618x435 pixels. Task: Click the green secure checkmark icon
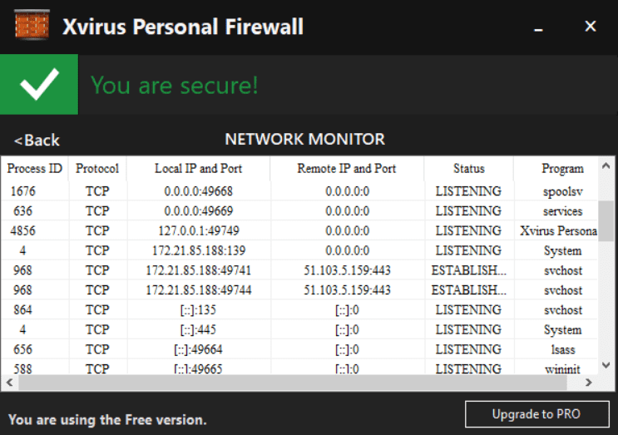click(x=38, y=85)
